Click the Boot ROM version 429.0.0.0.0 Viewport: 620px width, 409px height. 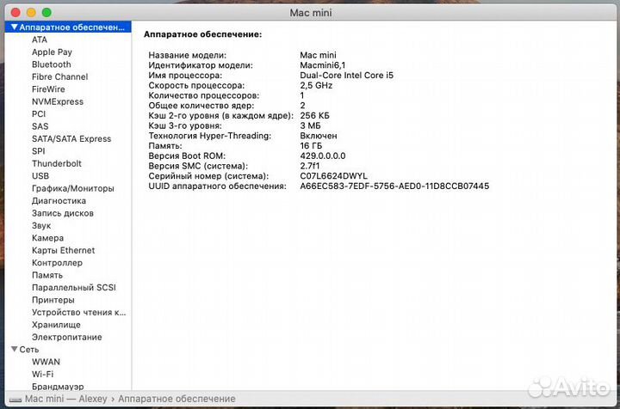coord(323,156)
